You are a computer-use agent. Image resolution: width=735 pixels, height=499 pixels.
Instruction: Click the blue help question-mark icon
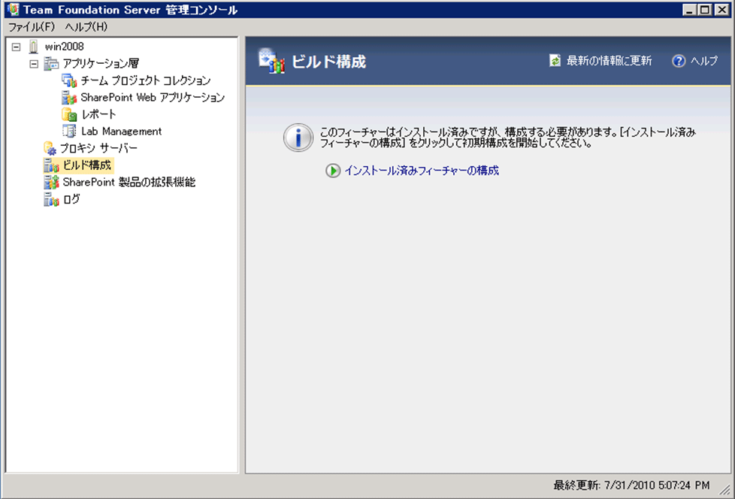coord(679,61)
